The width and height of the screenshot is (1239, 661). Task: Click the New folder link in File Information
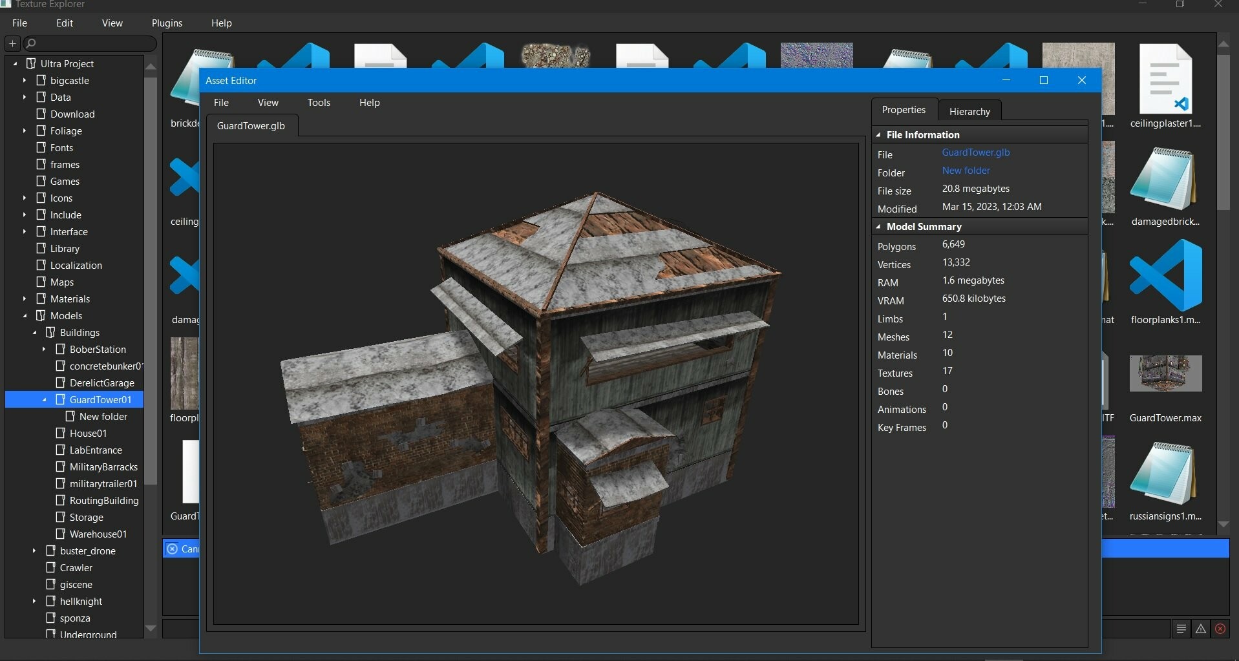pos(966,170)
